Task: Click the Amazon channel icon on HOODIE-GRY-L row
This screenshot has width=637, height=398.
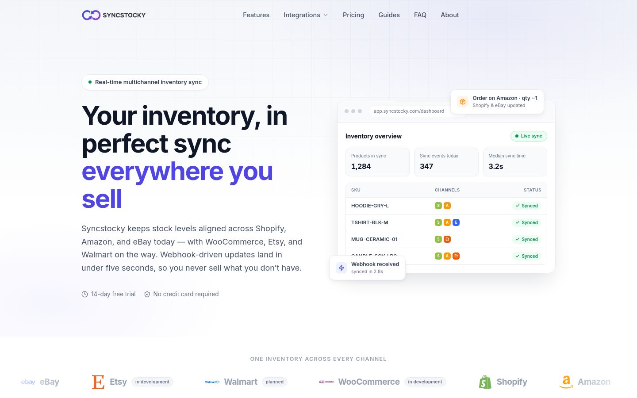Action: 447,206
